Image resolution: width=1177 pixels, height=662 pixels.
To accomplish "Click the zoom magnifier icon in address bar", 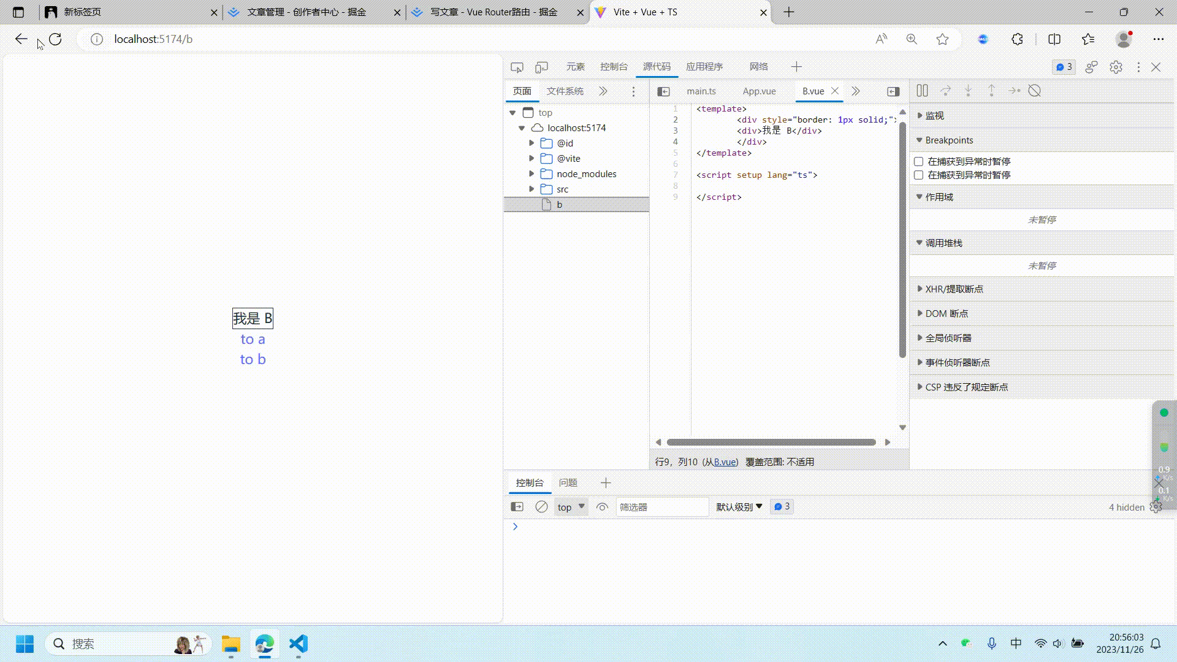I will [x=912, y=39].
